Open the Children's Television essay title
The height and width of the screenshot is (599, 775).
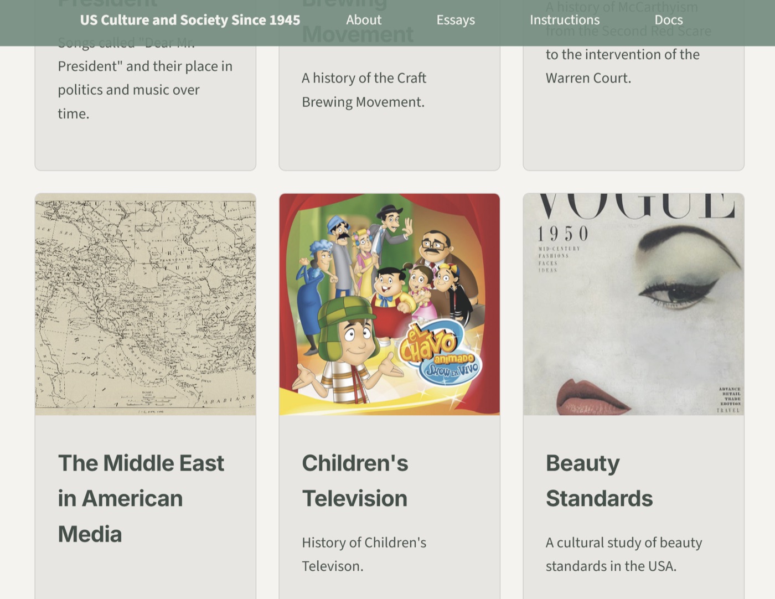coord(355,481)
